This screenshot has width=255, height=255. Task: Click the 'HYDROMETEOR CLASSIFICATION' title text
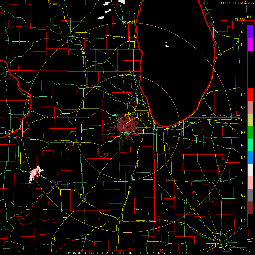(x=99, y=253)
